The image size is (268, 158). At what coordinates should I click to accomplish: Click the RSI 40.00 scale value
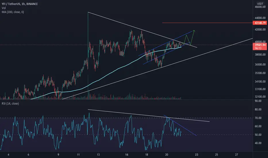click(x=258, y=143)
